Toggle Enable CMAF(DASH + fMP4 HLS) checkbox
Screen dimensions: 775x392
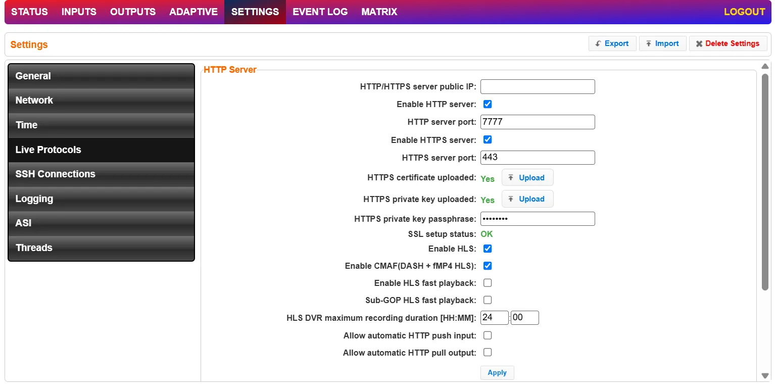pyautogui.click(x=488, y=266)
